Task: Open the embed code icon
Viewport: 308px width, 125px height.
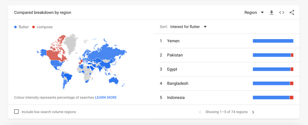Action: click(x=282, y=13)
